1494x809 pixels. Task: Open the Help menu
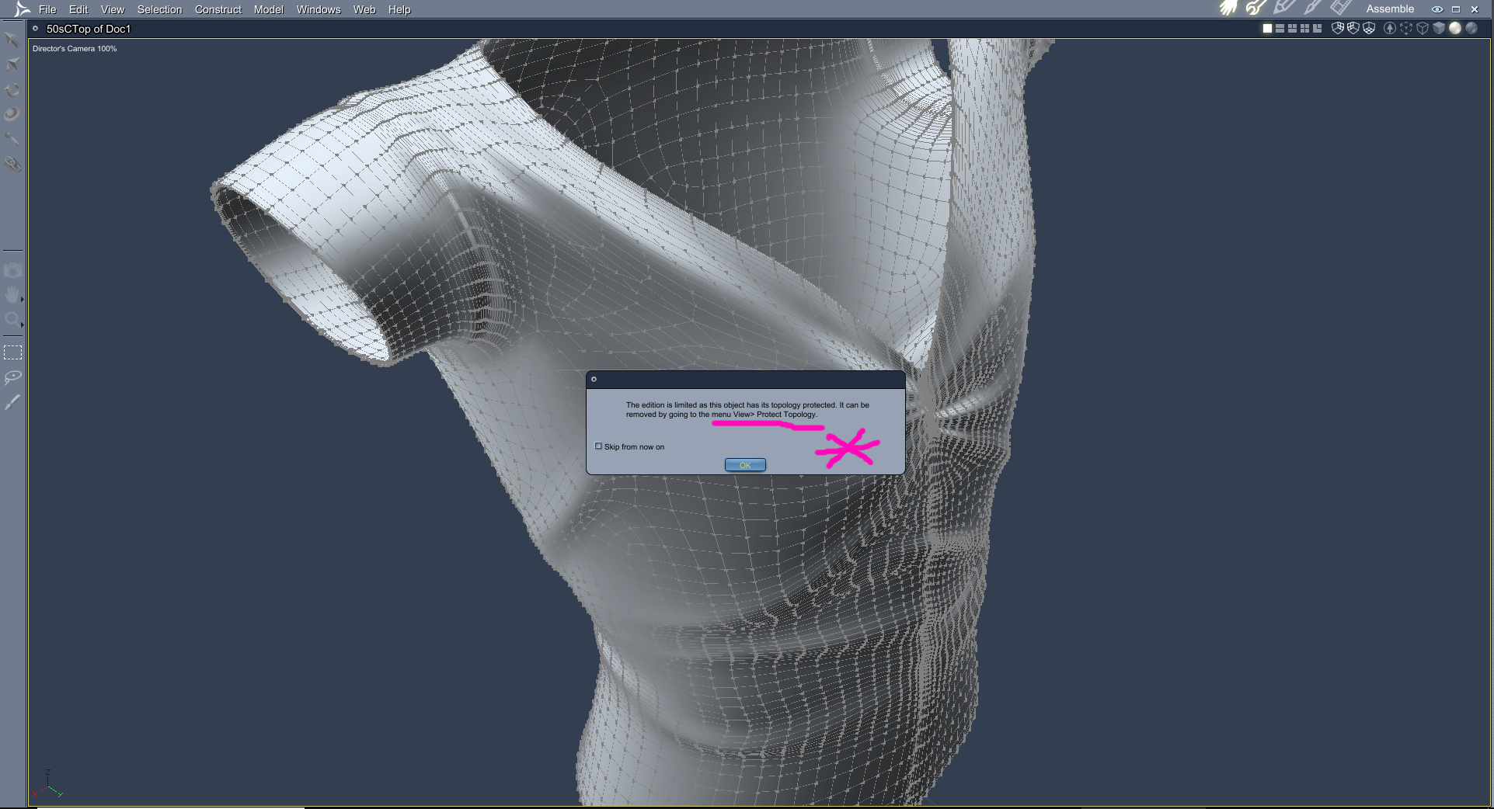point(399,9)
